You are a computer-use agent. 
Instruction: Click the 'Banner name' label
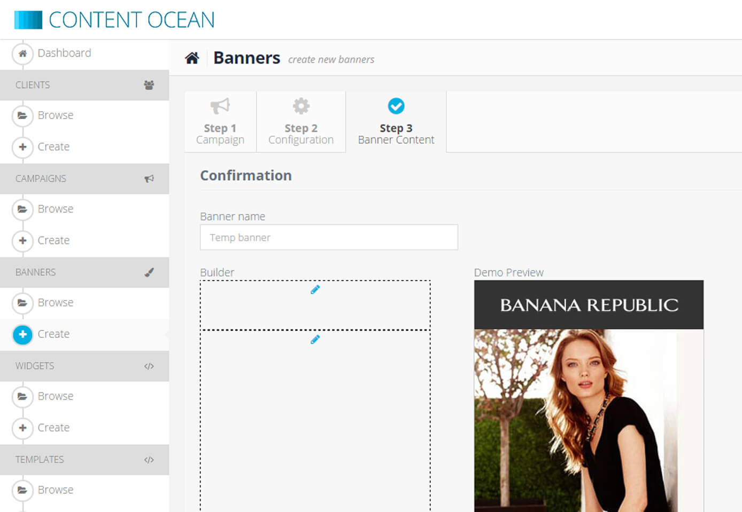[x=233, y=217]
